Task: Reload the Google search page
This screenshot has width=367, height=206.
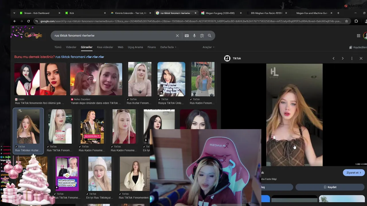Action: (x=28, y=21)
